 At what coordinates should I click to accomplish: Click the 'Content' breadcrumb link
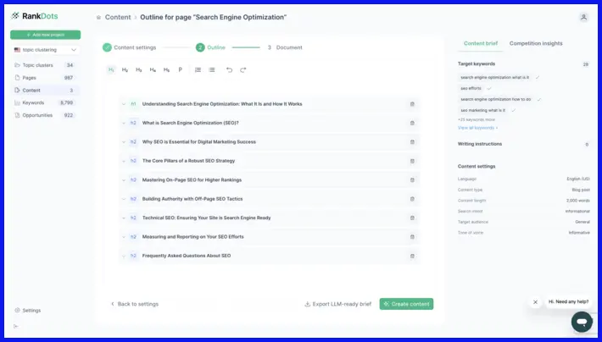click(118, 17)
